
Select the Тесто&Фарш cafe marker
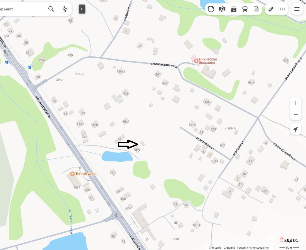pos(72,174)
